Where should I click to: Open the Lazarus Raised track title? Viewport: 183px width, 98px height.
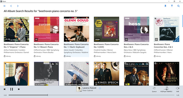click(x=89, y=88)
